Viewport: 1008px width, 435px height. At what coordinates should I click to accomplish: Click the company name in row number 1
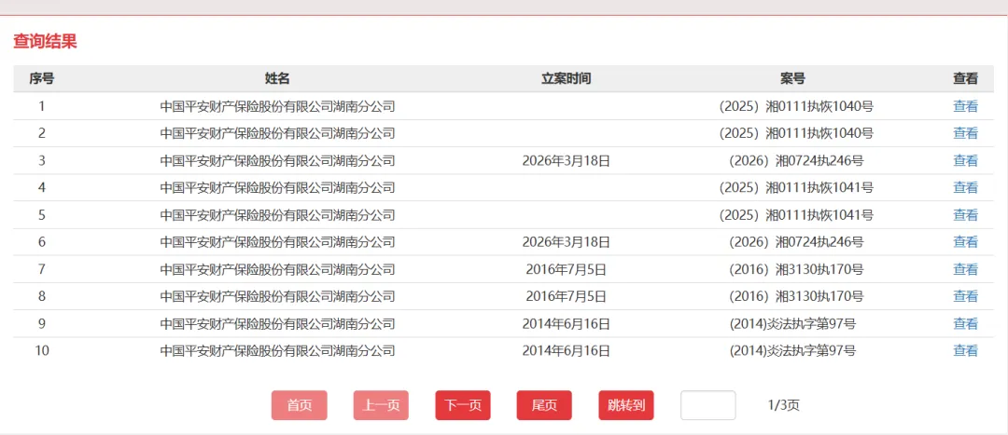pos(277,106)
